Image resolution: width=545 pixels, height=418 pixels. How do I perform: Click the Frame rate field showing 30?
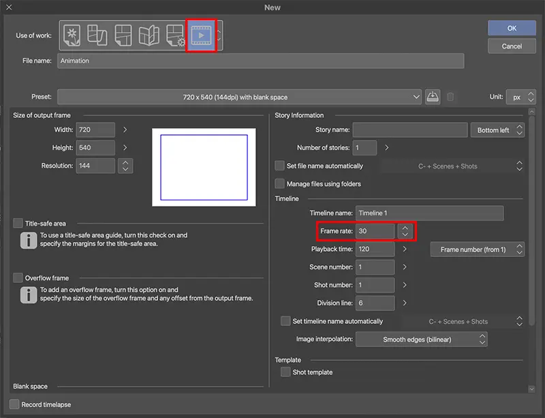[x=375, y=230]
